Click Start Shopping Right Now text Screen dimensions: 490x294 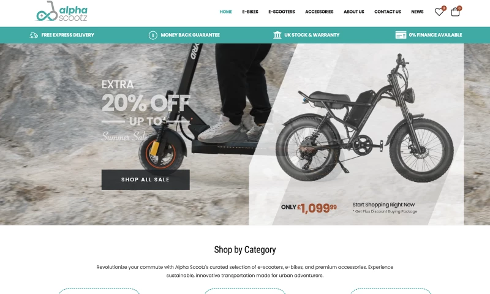point(383,205)
